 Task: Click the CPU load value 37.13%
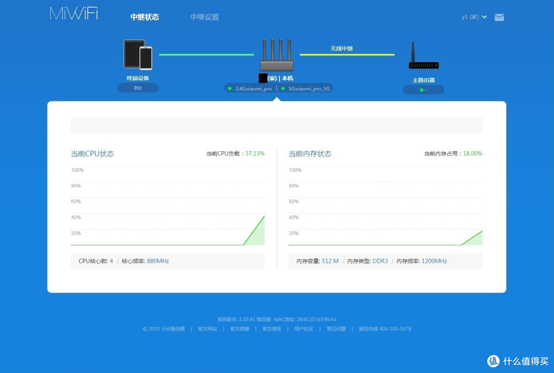click(255, 154)
